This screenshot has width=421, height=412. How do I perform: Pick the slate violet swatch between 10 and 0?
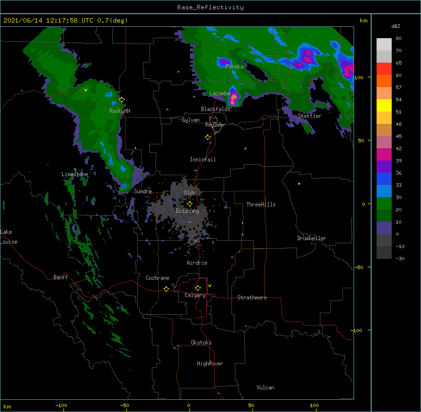pos(384,228)
